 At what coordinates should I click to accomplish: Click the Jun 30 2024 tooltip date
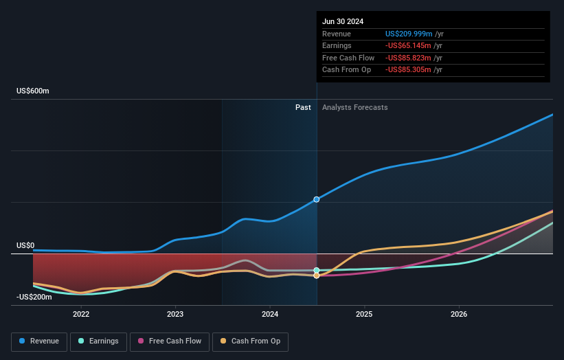(x=342, y=21)
